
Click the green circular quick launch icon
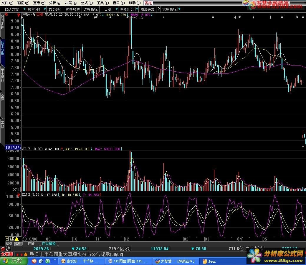tap(48, 261)
